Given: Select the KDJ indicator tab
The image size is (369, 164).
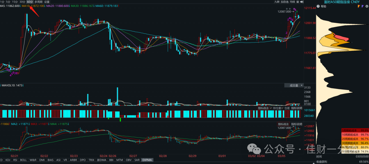Looking at the screenshot, I should point(8,160).
